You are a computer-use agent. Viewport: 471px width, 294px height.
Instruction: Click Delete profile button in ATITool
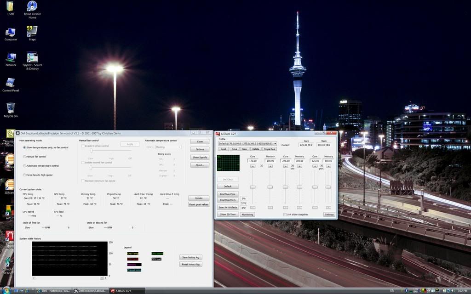[256, 149]
